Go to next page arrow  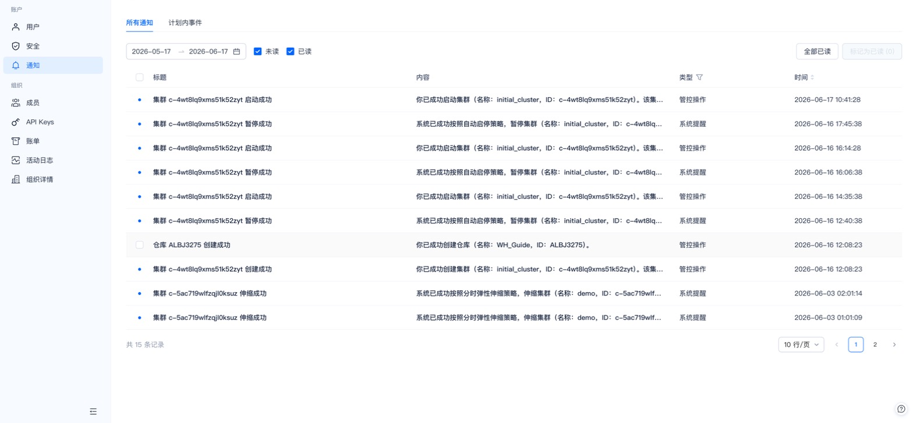click(x=894, y=345)
